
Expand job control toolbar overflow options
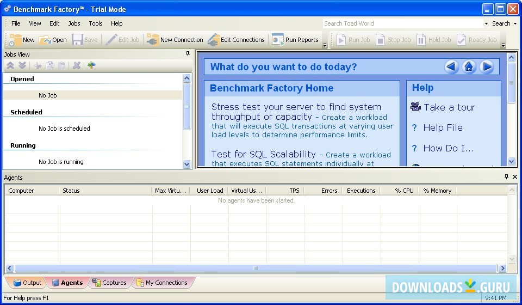tap(503, 45)
